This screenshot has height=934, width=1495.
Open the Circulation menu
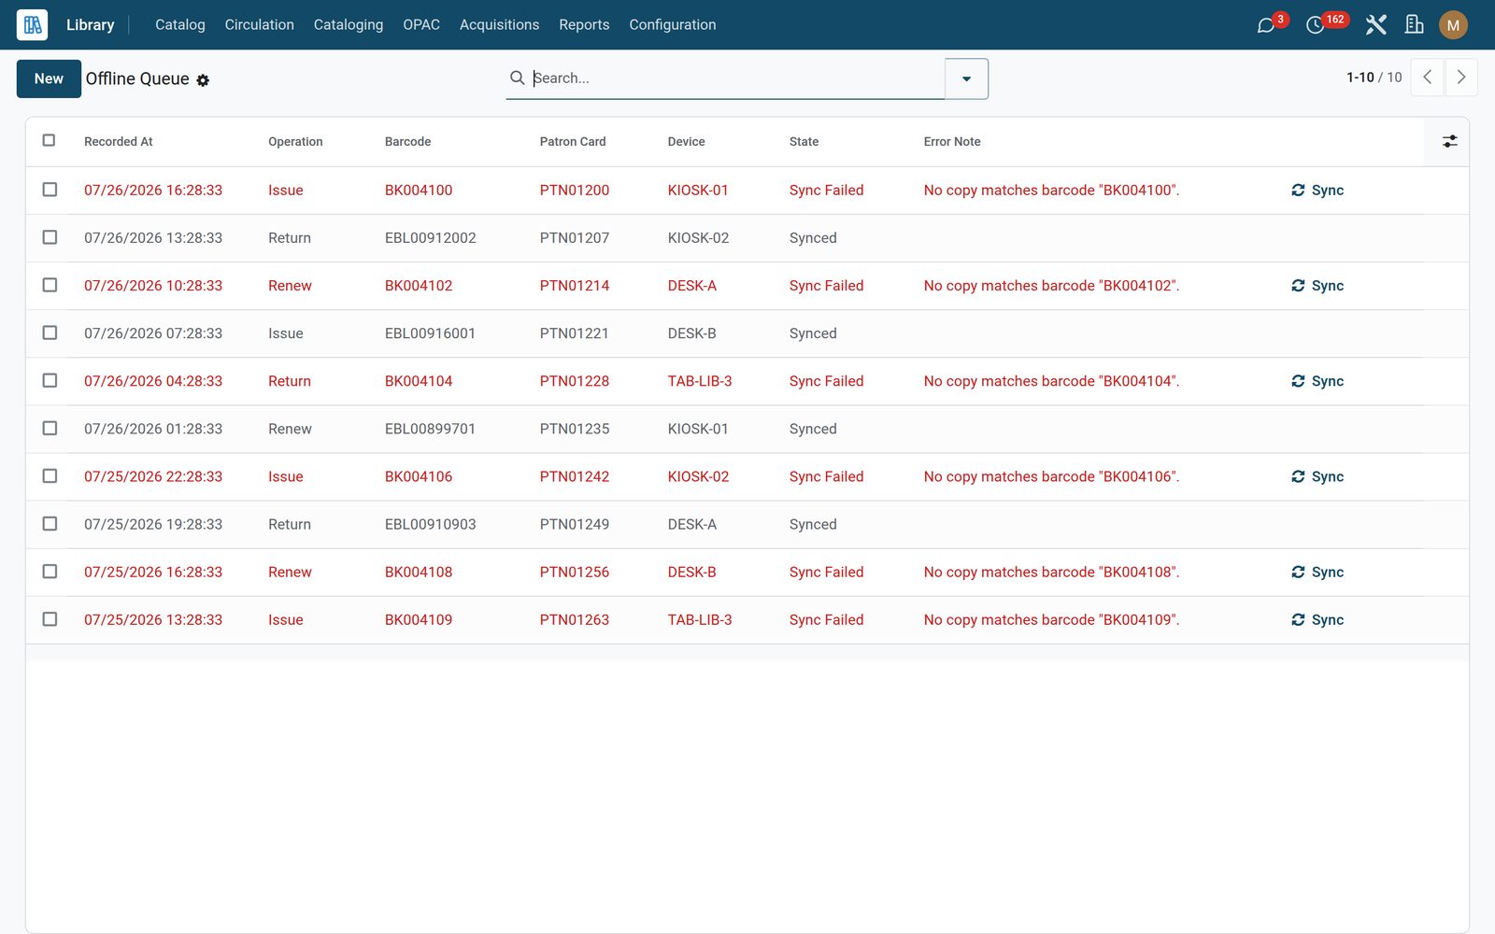coord(260,25)
